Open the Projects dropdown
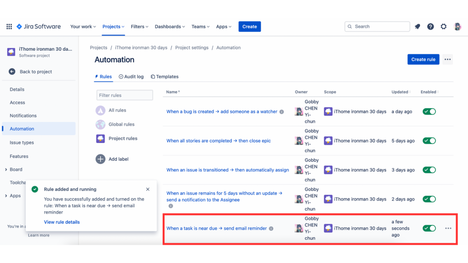This screenshot has width=468, height=263. click(x=113, y=26)
